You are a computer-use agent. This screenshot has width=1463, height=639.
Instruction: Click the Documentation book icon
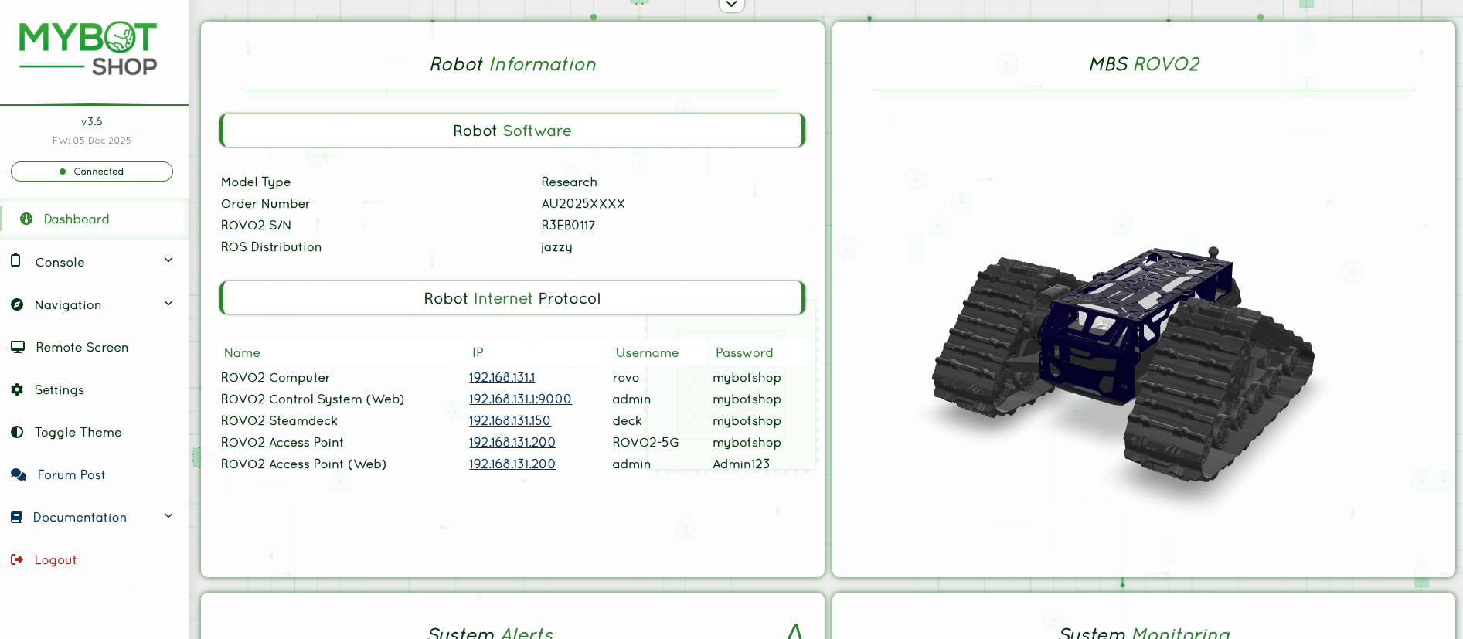tap(16, 517)
